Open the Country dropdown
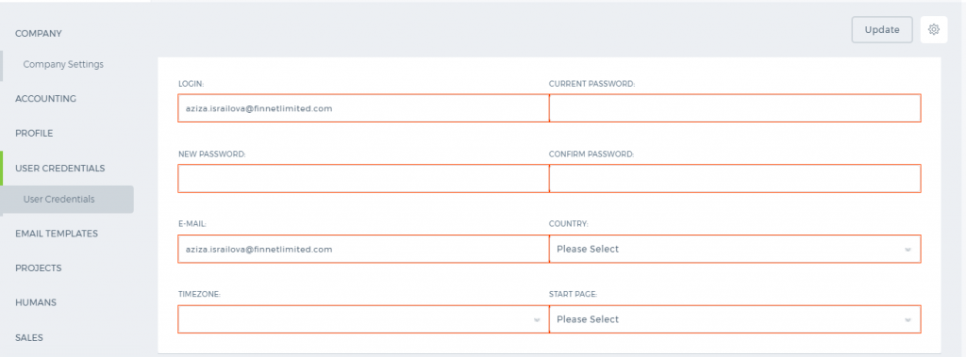This screenshot has height=357, width=966. (735, 249)
